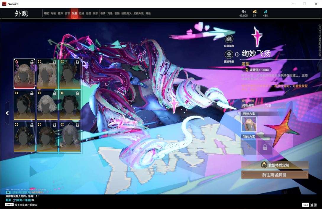This screenshot has height=209, width=322.
Task: Click the Naraka app icon in title bar
Action: pyautogui.click(x=4, y=4)
